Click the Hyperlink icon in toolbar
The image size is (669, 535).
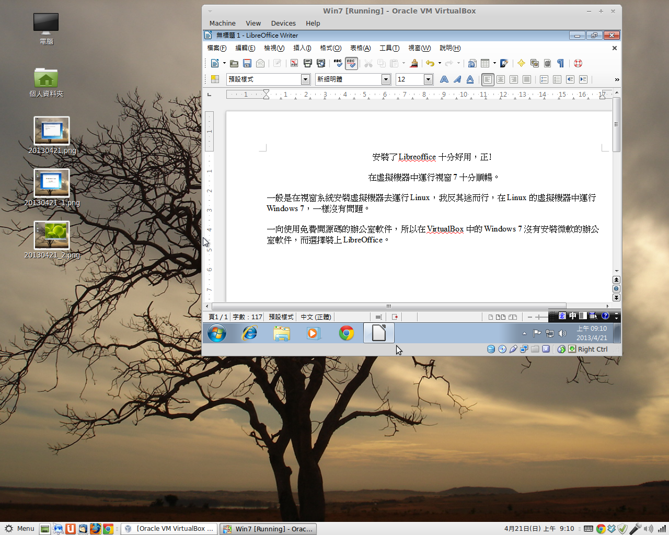(x=472, y=63)
